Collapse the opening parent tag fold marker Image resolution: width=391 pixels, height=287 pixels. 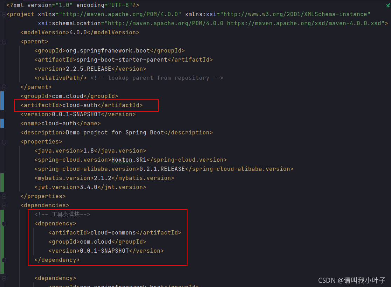4,42
